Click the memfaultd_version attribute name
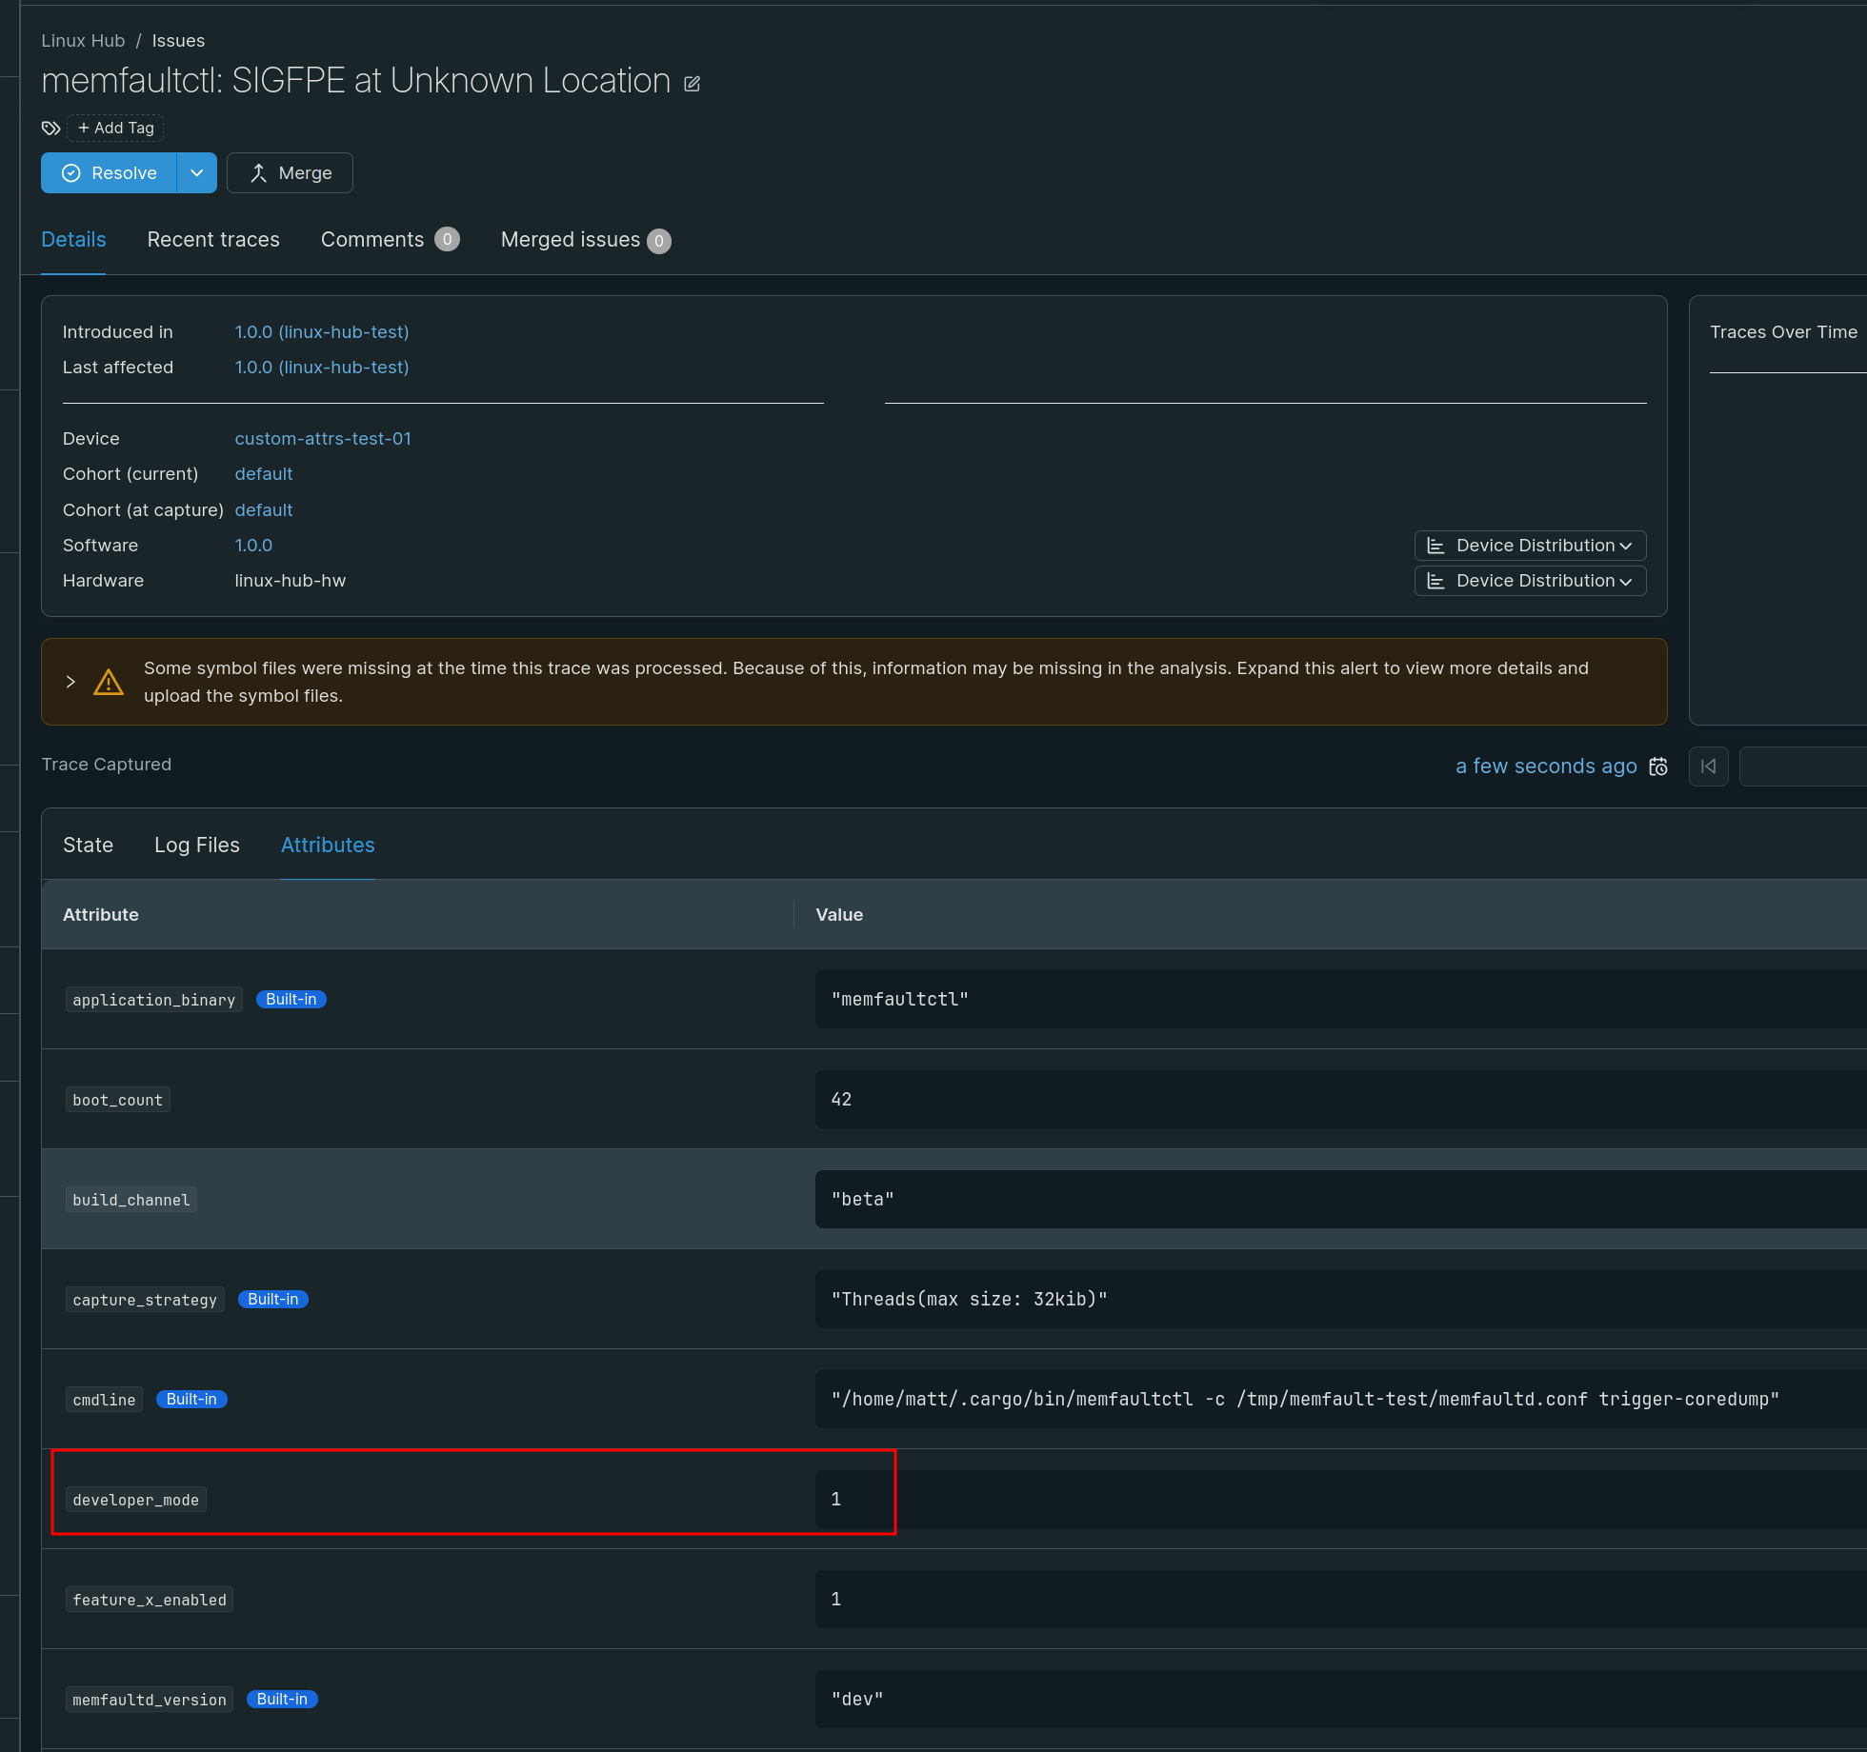Image resolution: width=1867 pixels, height=1752 pixels. coord(150,1700)
